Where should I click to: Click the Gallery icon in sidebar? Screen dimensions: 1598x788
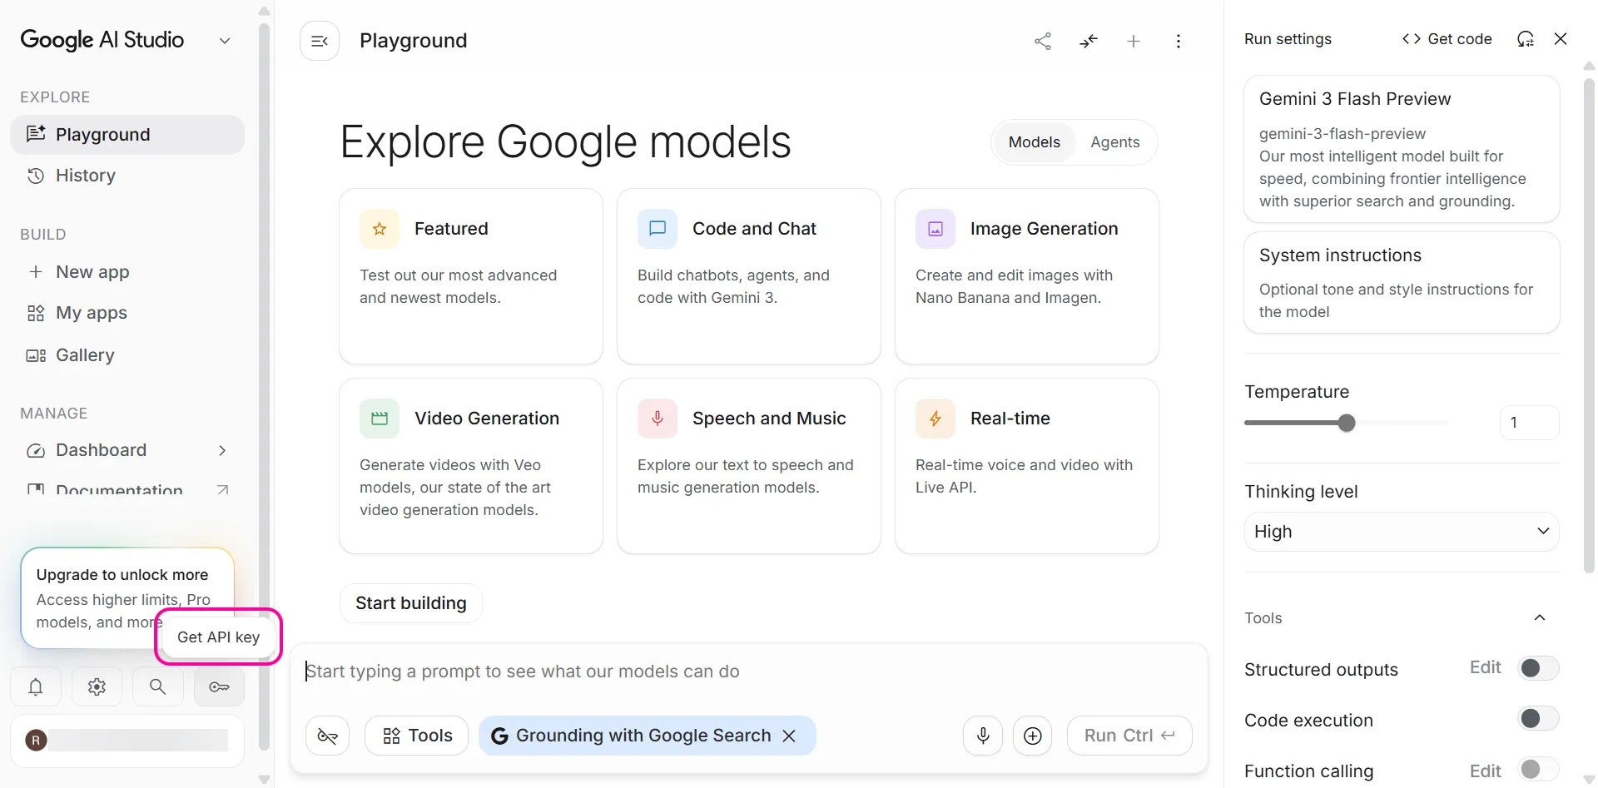[x=36, y=355]
